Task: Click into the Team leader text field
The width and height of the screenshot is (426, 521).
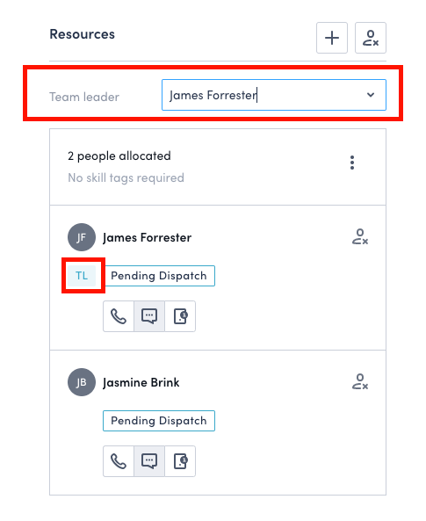Action: (274, 95)
